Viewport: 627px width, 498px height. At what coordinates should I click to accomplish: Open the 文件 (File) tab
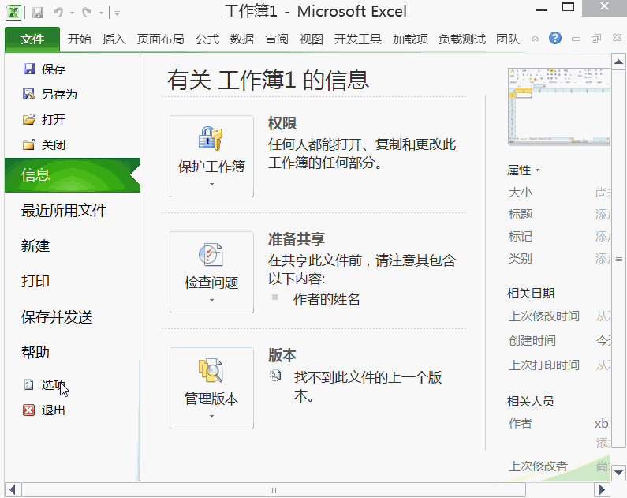(x=32, y=39)
